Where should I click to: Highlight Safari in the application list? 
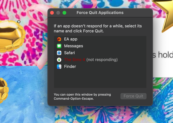coord(70,53)
